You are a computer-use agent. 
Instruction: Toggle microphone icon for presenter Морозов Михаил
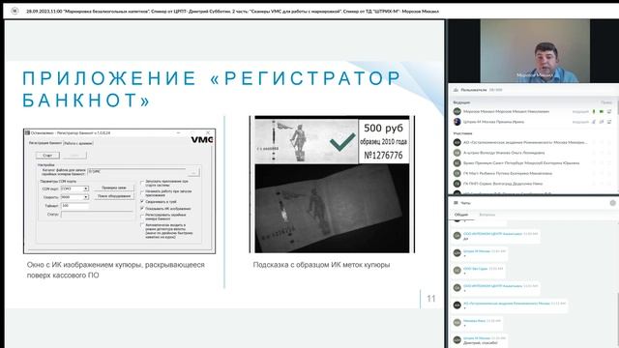click(x=593, y=112)
